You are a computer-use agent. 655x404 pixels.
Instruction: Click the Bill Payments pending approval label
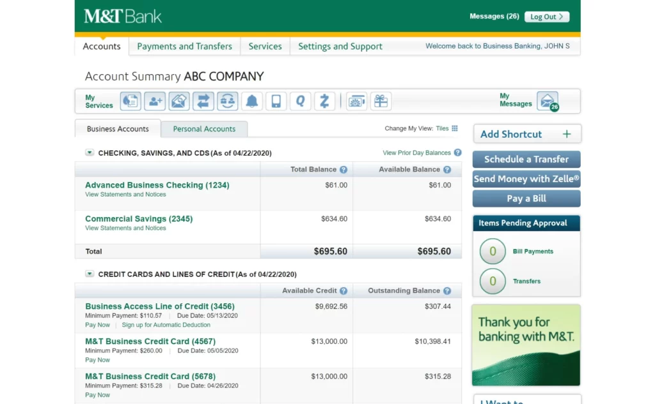point(533,251)
